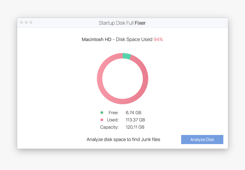Click the Analyze Disk button

[x=202, y=139]
